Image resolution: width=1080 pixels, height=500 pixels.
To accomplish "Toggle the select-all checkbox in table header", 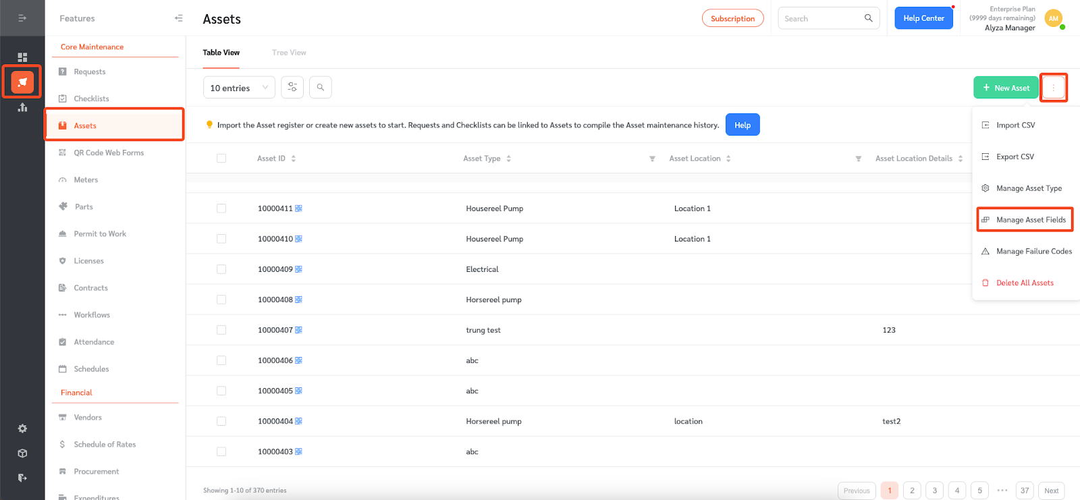I will click(221, 159).
